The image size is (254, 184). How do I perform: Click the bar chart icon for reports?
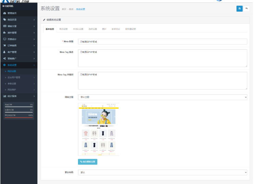4,96
